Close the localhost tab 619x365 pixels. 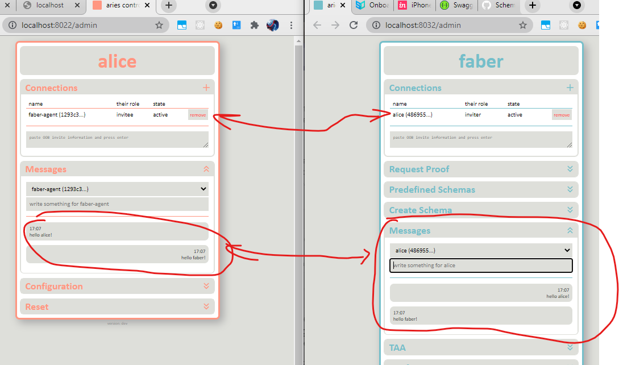point(77,5)
